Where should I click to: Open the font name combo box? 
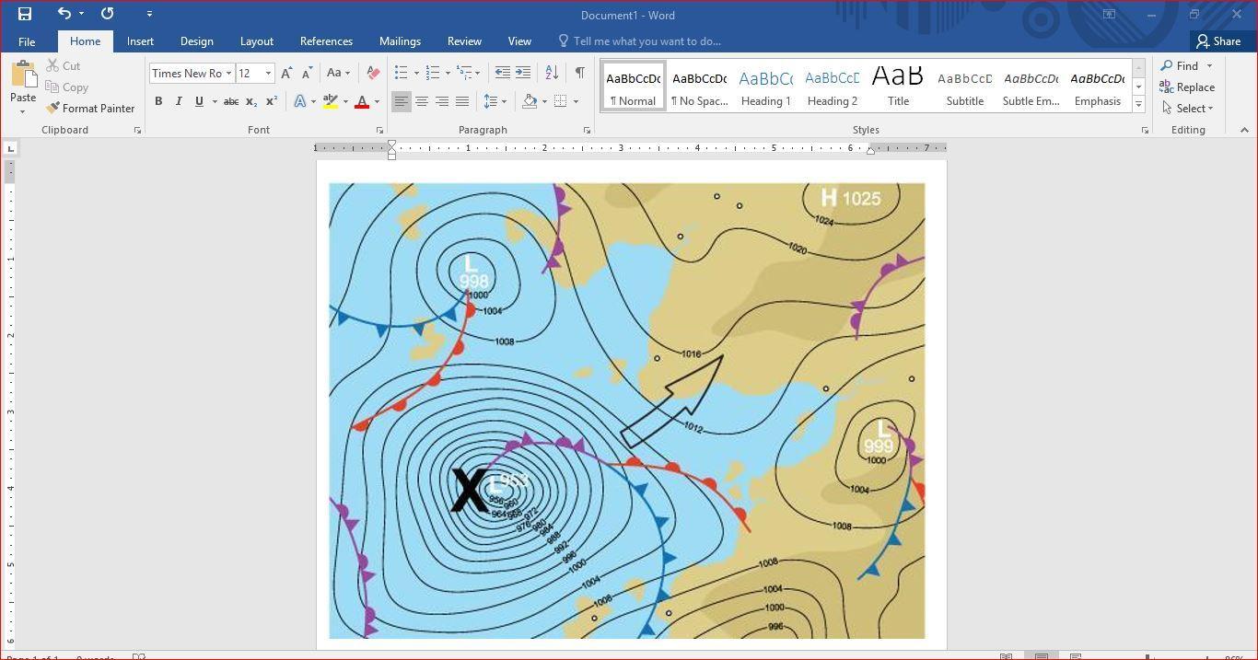(191, 74)
